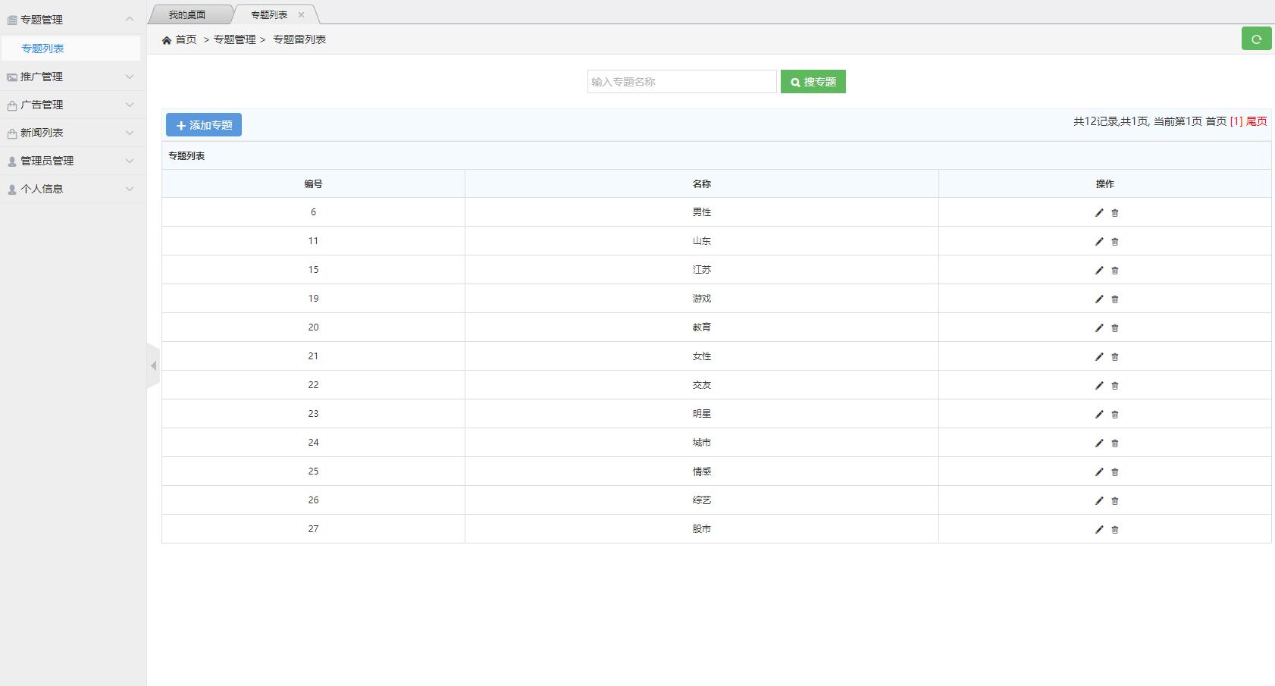
Task: Close the 专题列表 tab
Action: click(x=301, y=15)
